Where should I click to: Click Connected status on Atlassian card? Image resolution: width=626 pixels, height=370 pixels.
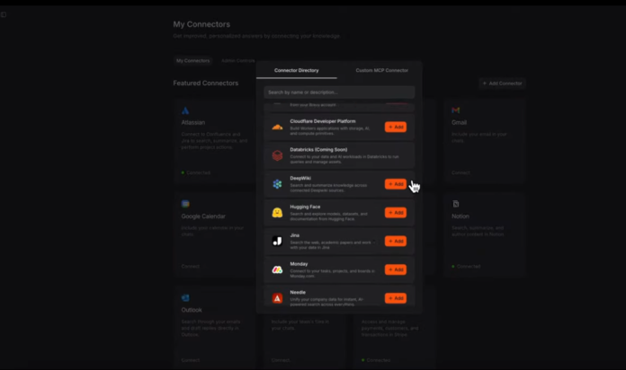196,172
